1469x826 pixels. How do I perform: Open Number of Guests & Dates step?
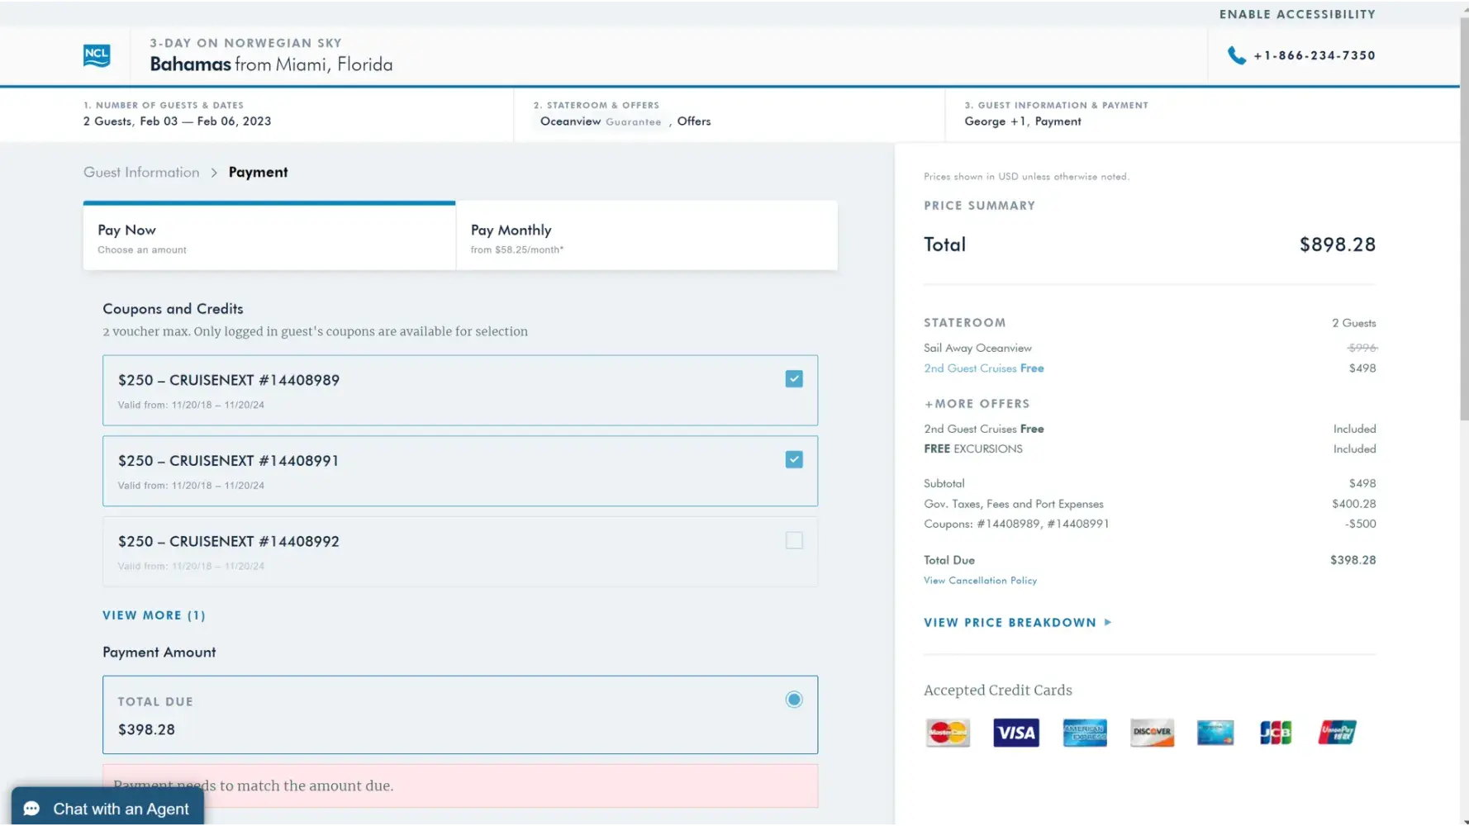click(x=177, y=114)
